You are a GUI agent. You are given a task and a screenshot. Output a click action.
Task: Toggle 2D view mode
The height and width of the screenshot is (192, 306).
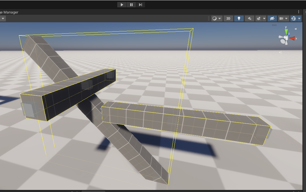pos(228,18)
